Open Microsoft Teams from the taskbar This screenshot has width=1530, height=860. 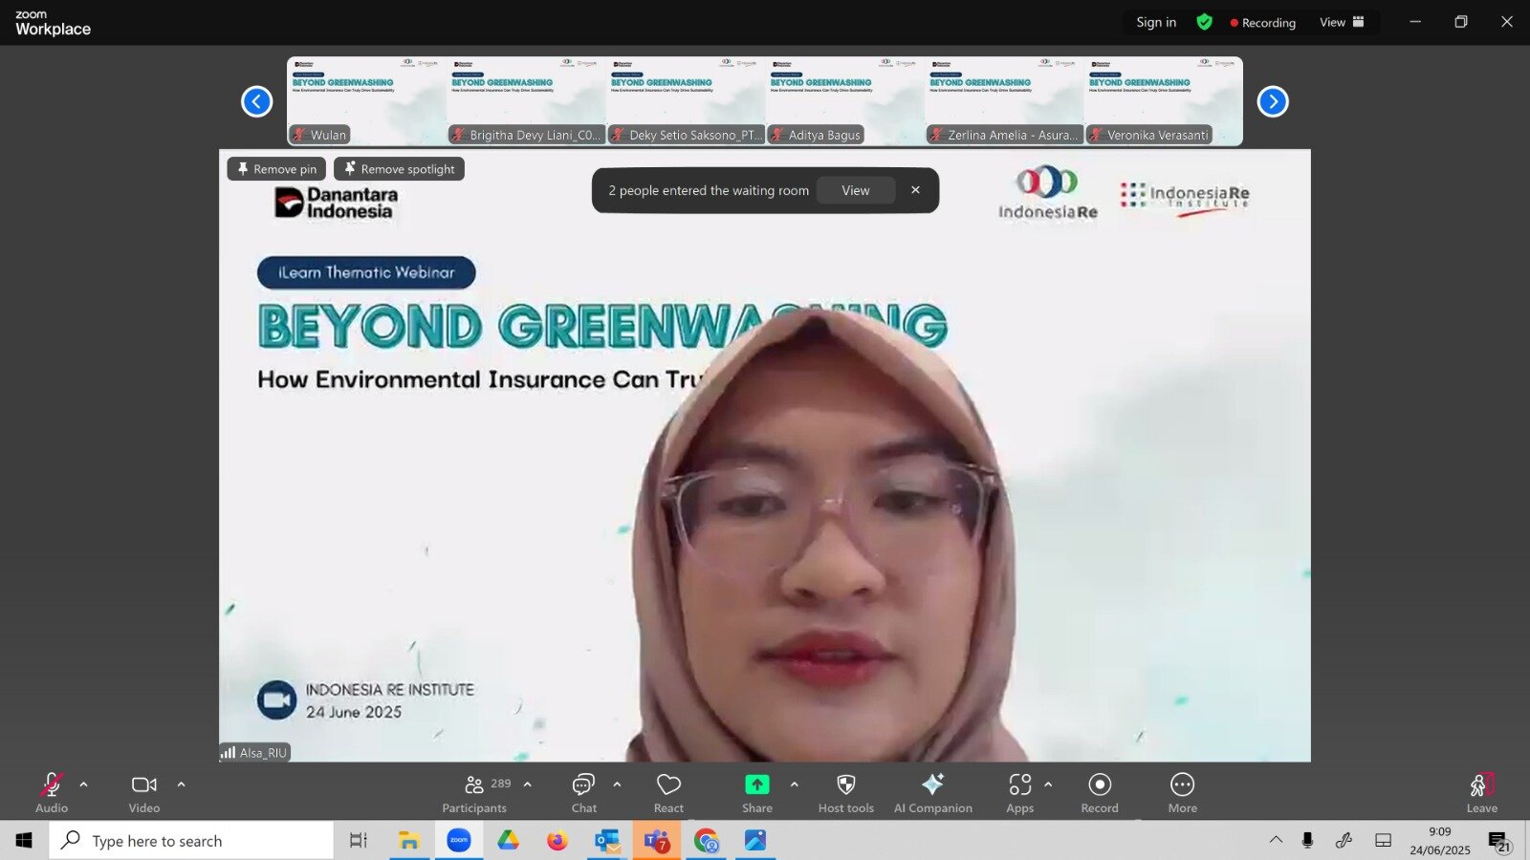[x=657, y=840]
